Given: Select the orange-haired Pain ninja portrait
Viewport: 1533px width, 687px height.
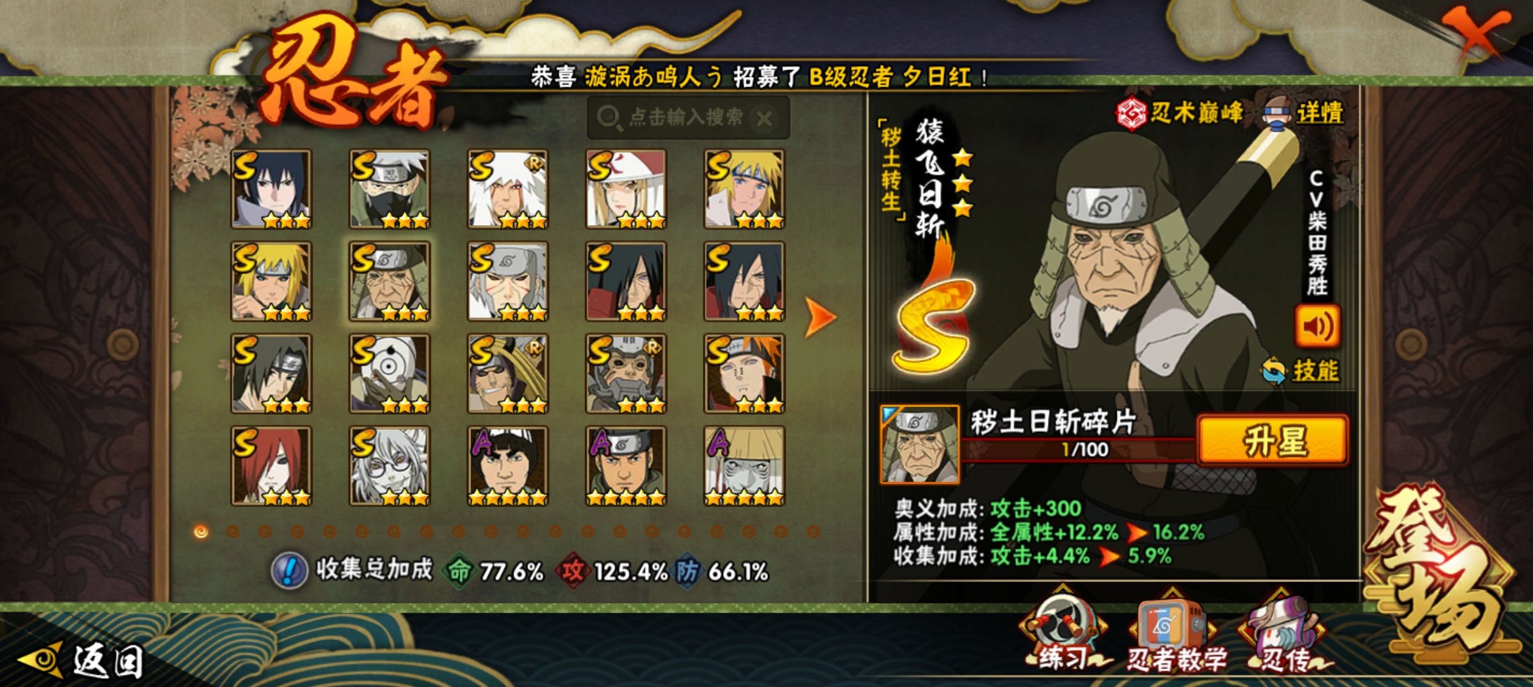Looking at the screenshot, I should click(x=744, y=373).
